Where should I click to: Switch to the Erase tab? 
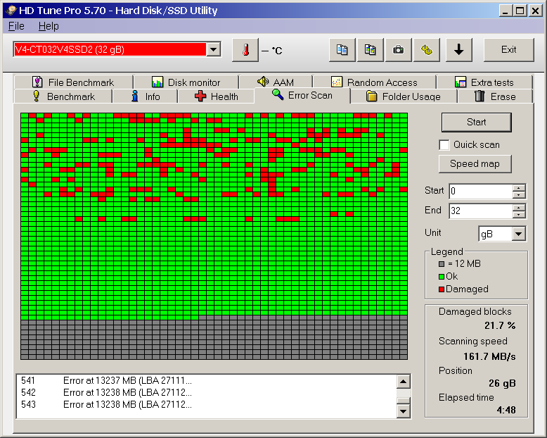click(x=494, y=96)
